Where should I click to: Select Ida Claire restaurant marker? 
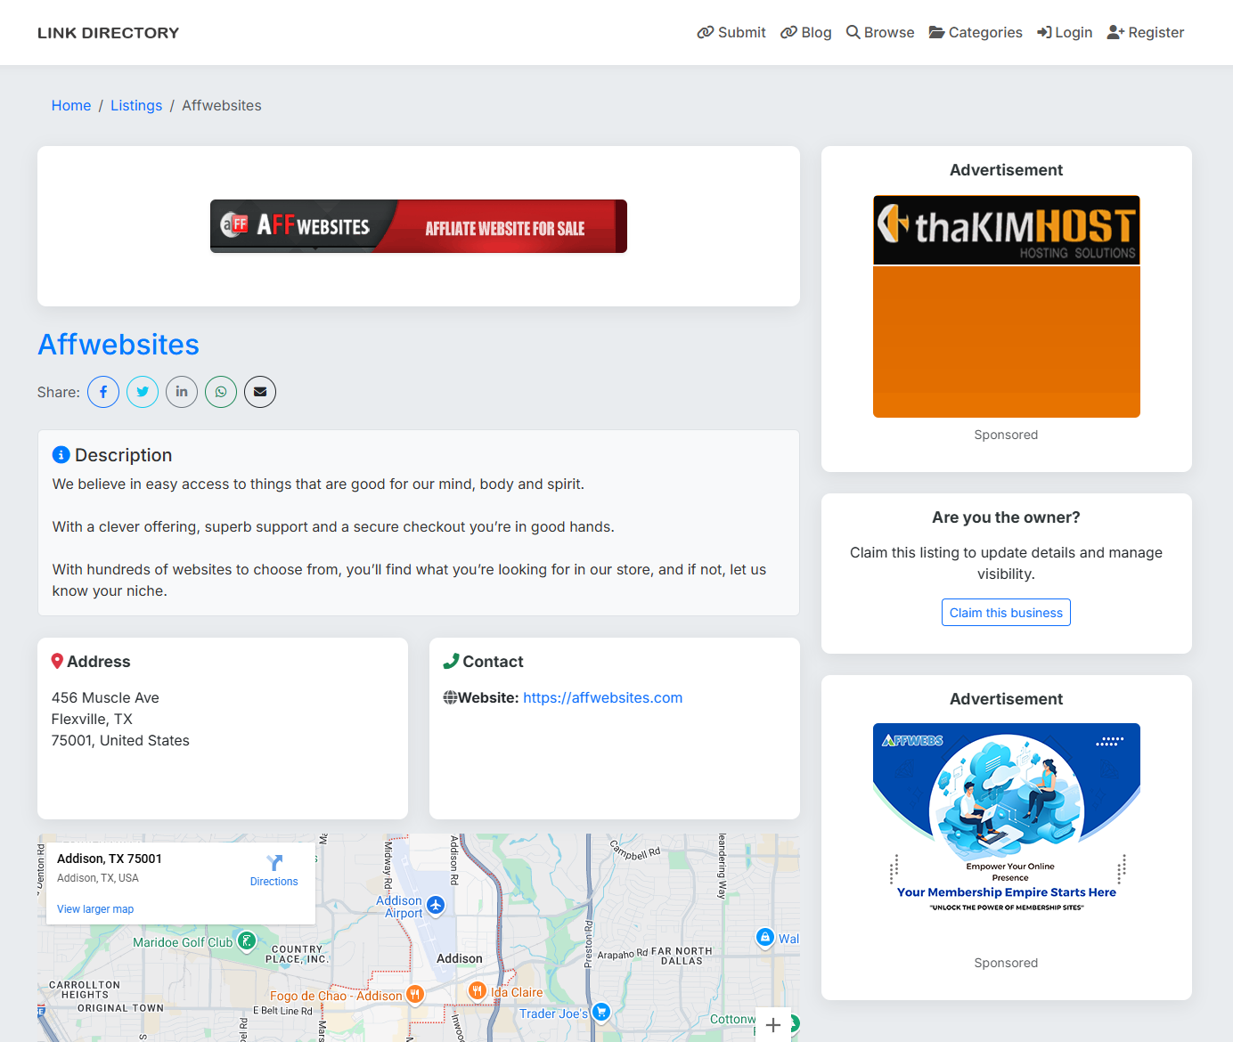478,990
